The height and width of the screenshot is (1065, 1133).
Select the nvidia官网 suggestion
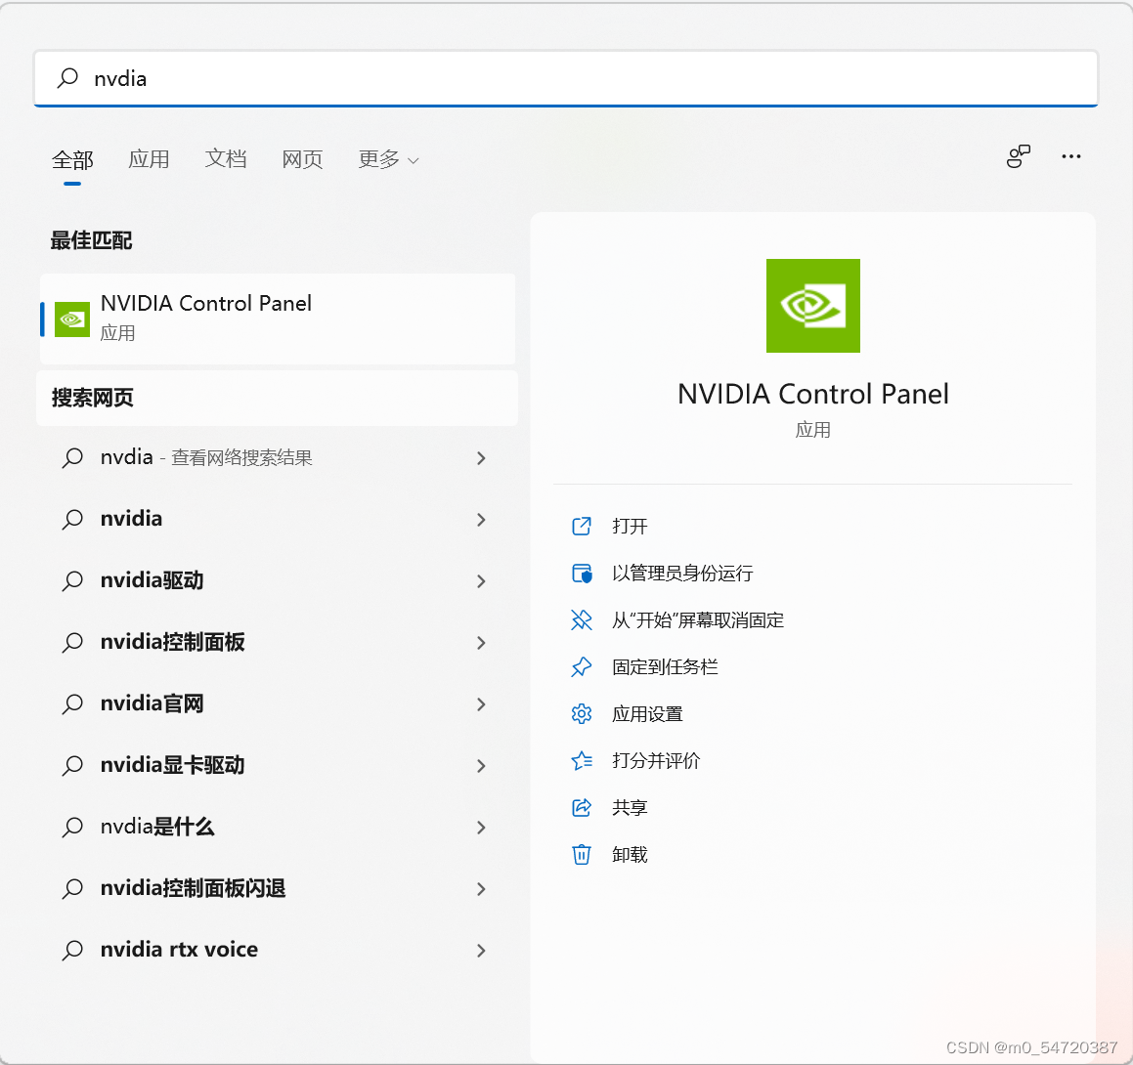(279, 704)
